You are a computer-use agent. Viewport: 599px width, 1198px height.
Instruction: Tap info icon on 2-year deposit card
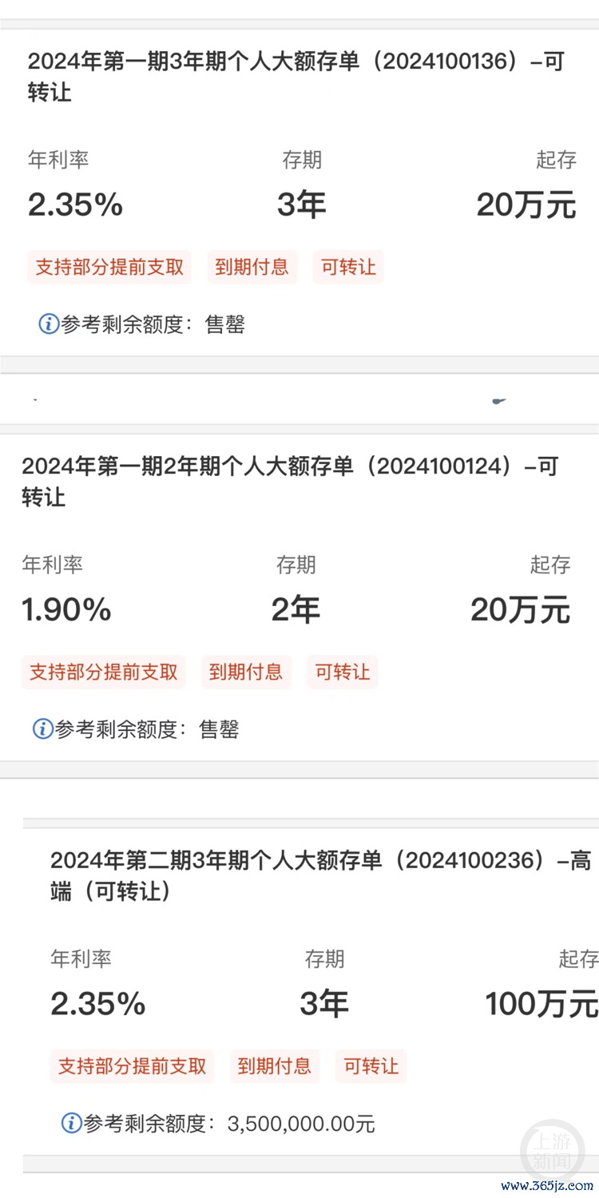(42, 728)
